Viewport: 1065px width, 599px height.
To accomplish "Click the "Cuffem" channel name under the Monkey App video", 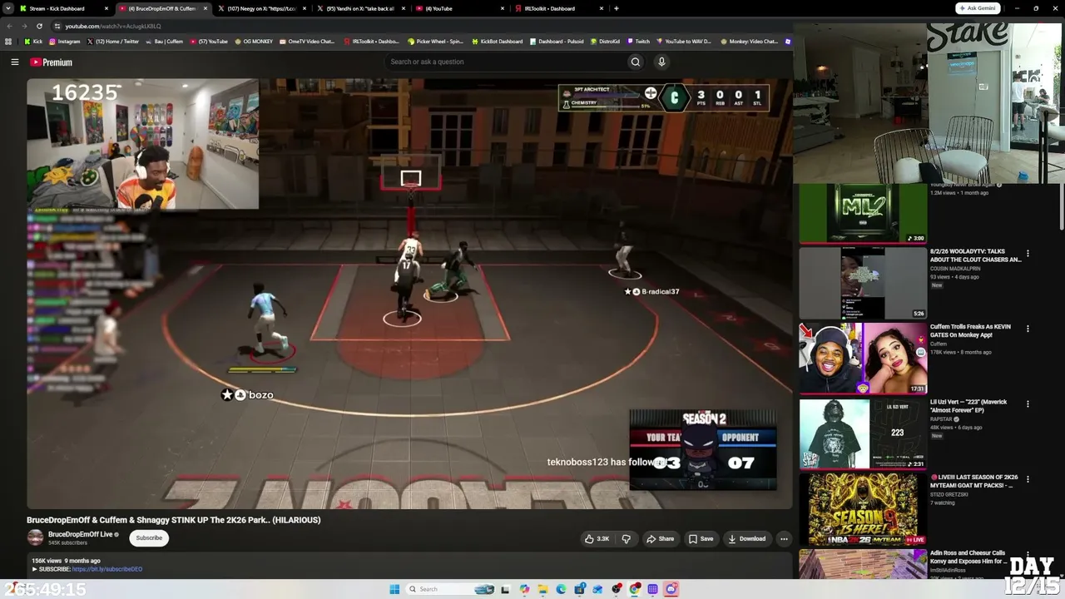I will pos(939,344).
